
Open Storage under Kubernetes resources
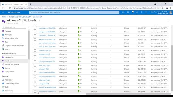tap(7, 68)
